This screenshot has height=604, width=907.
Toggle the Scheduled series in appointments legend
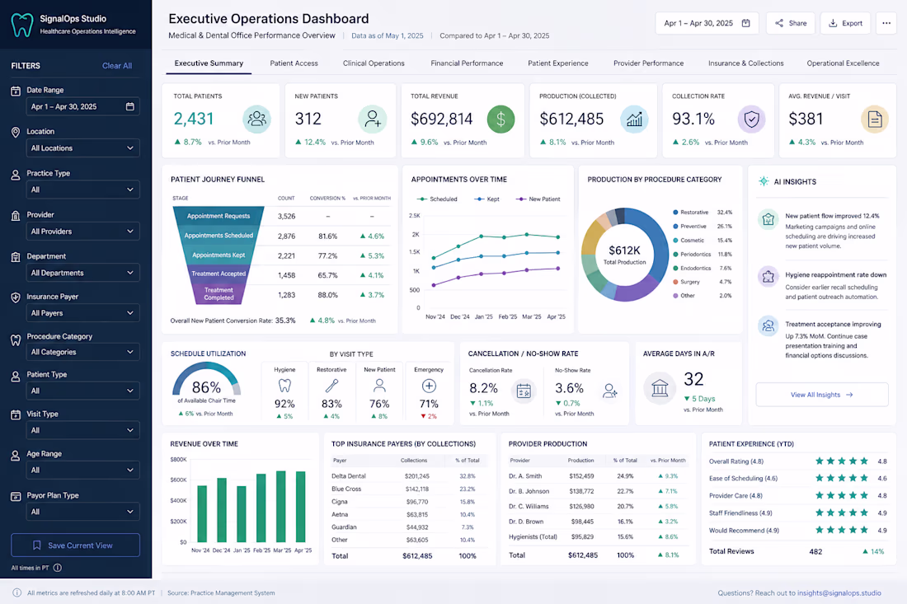point(437,199)
